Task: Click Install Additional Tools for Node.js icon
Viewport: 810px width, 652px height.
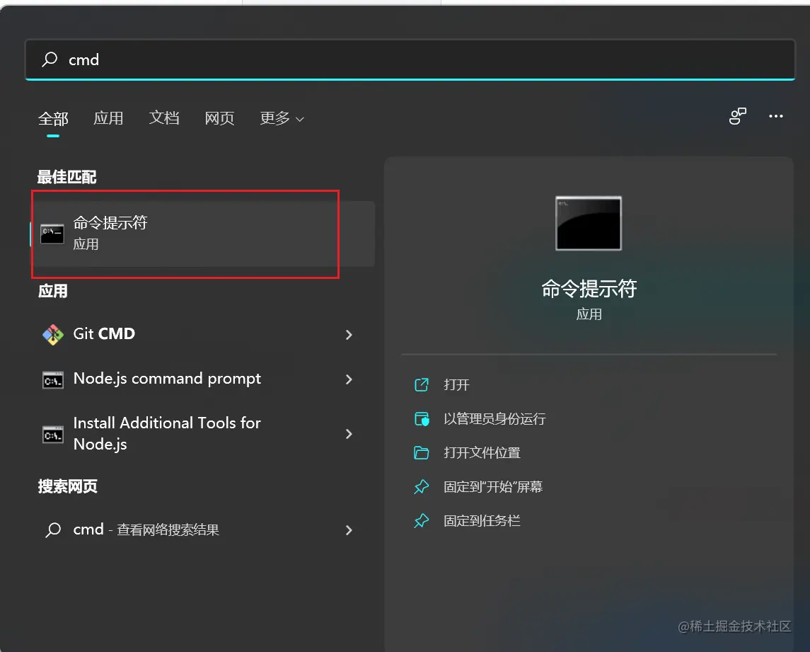Action: [x=52, y=435]
